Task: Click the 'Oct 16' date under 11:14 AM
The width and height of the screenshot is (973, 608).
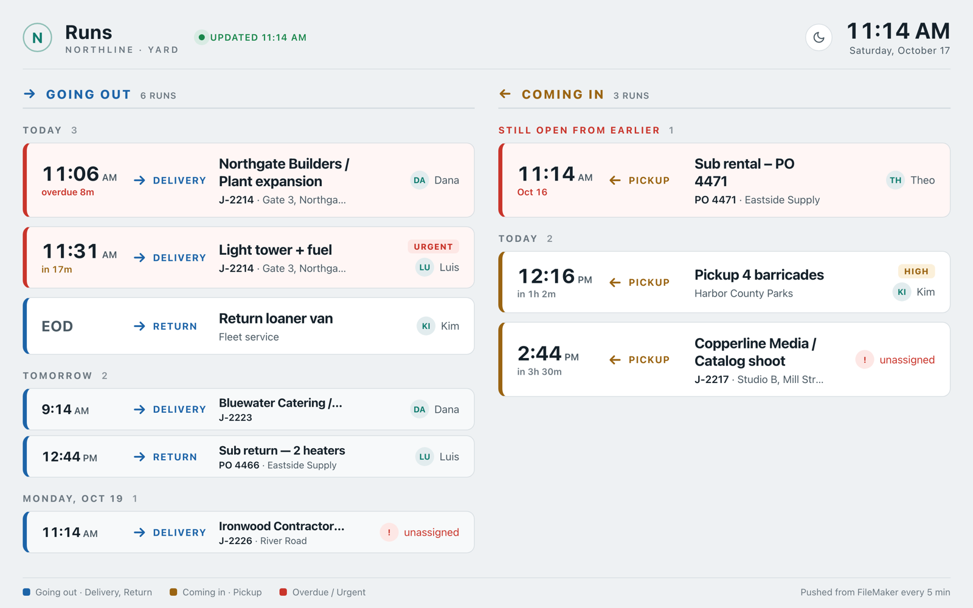Action: (x=532, y=192)
